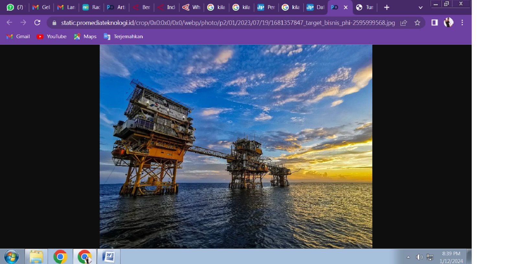
Task: Open Microsoft Word from the taskbar
Action: (x=109, y=257)
